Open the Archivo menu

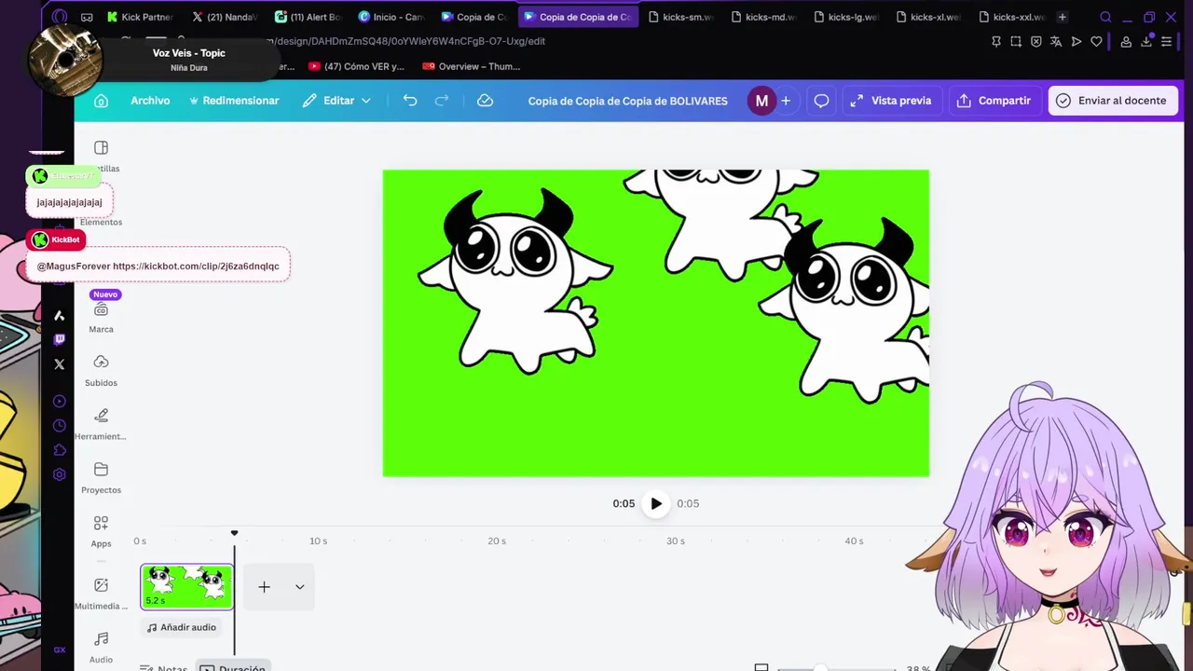click(x=150, y=101)
